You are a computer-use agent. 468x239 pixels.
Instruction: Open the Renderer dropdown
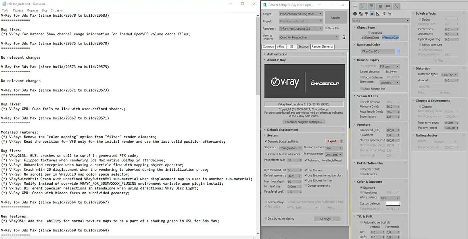pyautogui.click(x=301, y=29)
